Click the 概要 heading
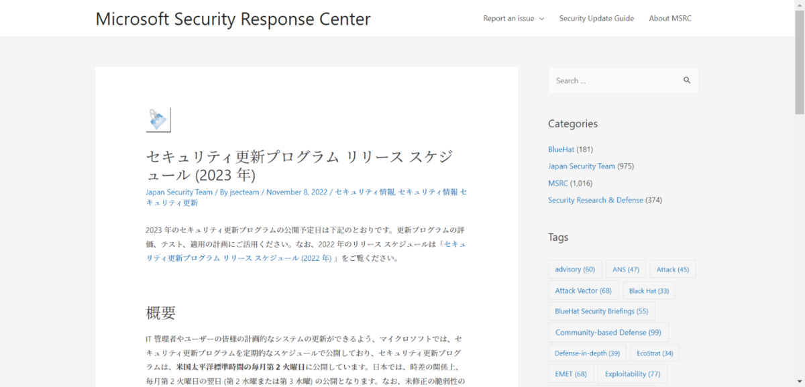Image resolution: width=805 pixels, height=387 pixels. (x=161, y=313)
